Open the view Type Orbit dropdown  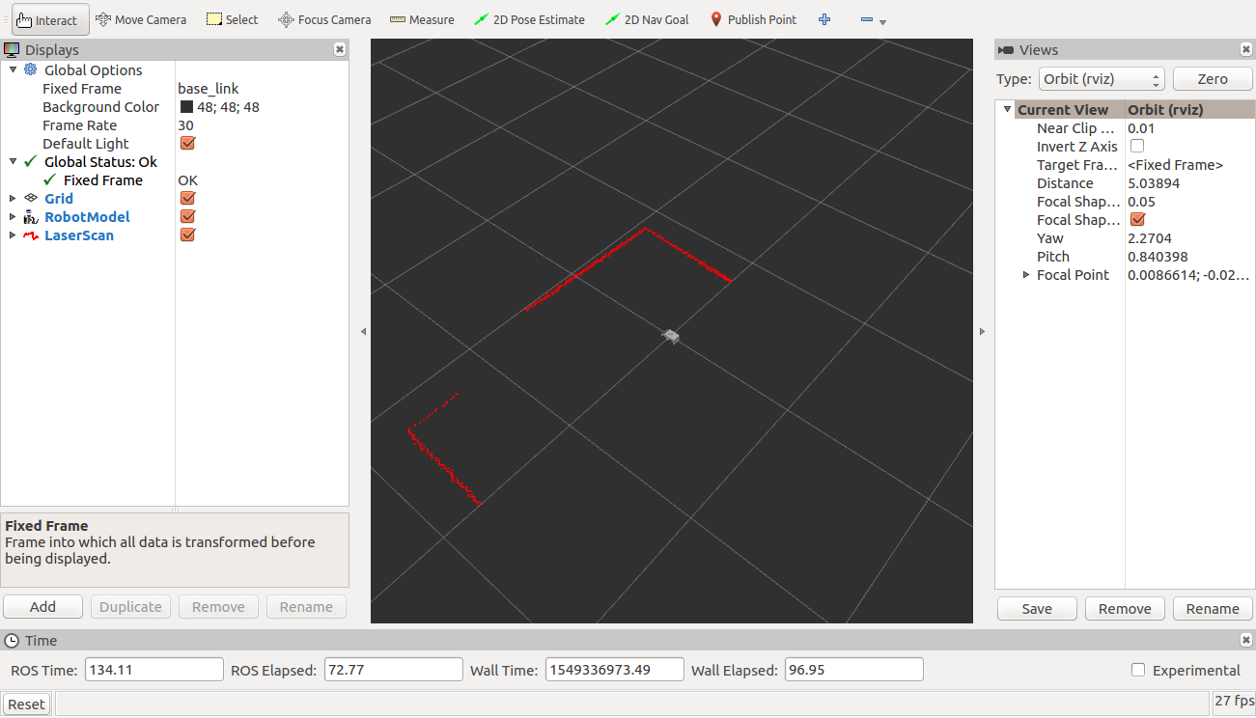coord(1102,79)
